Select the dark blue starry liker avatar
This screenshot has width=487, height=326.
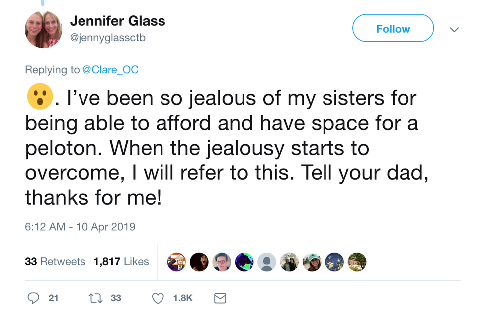(334, 262)
